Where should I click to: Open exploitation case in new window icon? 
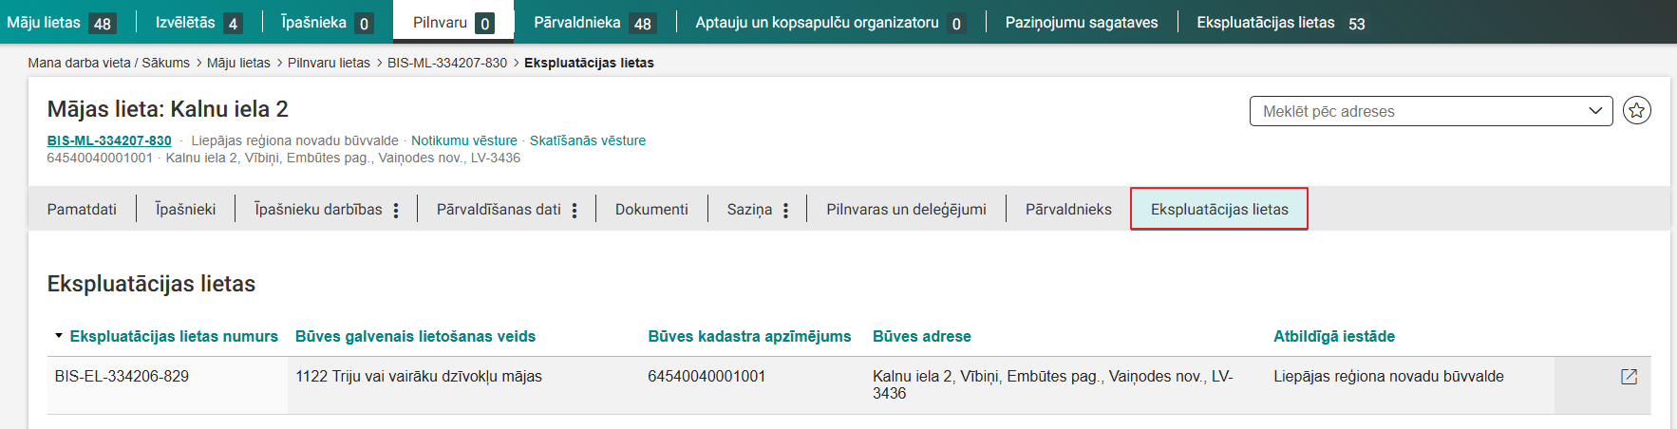tap(1629, 377)
